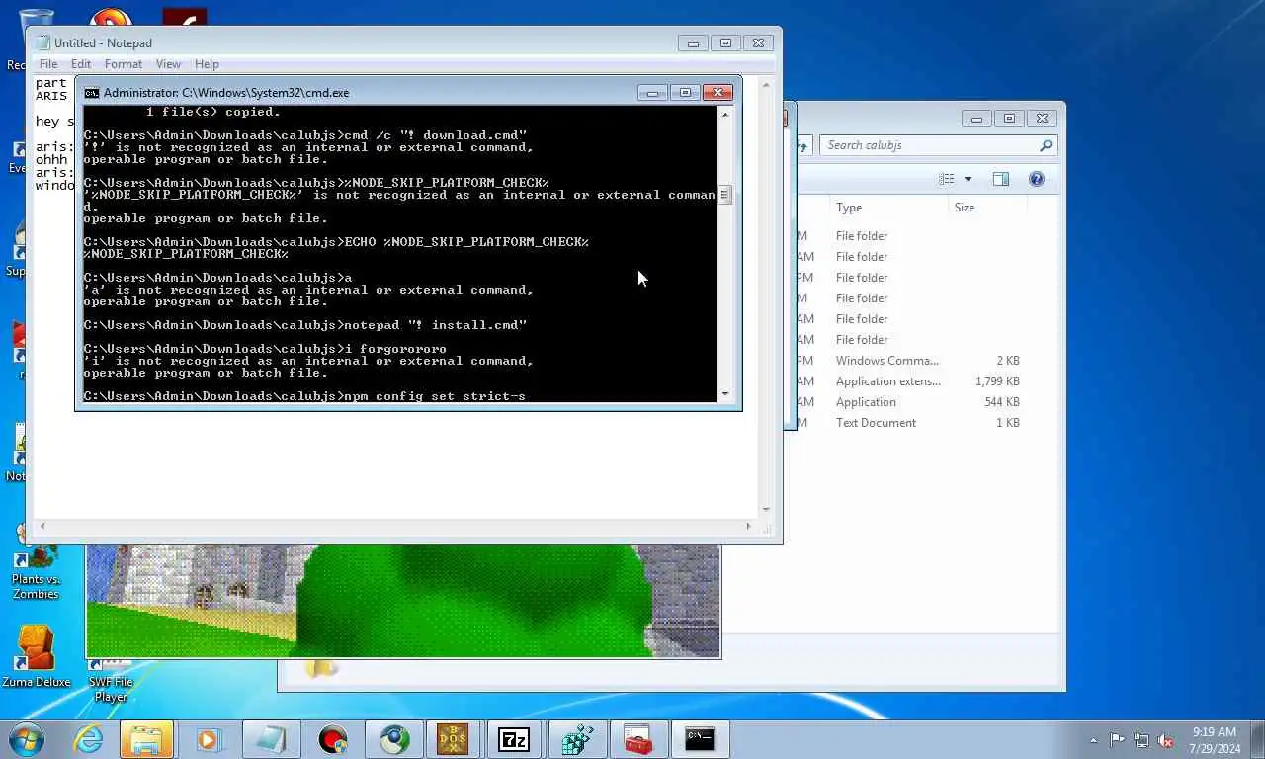Open the network tray icon
Screen dimensions: 1265x759
(1141, 739)
